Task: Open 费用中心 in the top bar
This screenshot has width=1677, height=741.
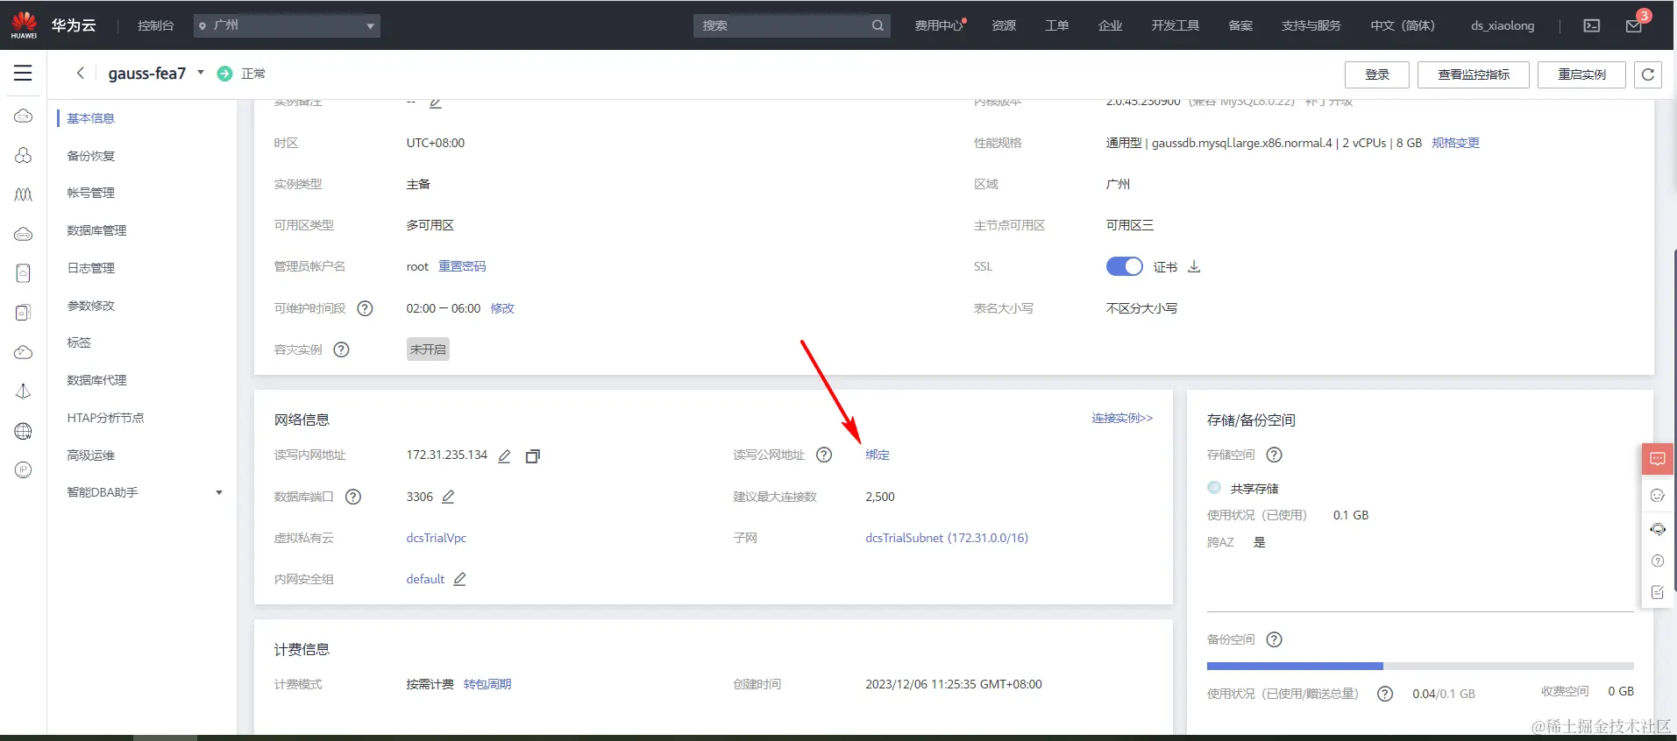Action: (x=939, y=25)
